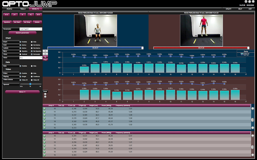This screenshot has width=257, height=160.
Task: Click the Search parameter button
Action: point(22,33)
